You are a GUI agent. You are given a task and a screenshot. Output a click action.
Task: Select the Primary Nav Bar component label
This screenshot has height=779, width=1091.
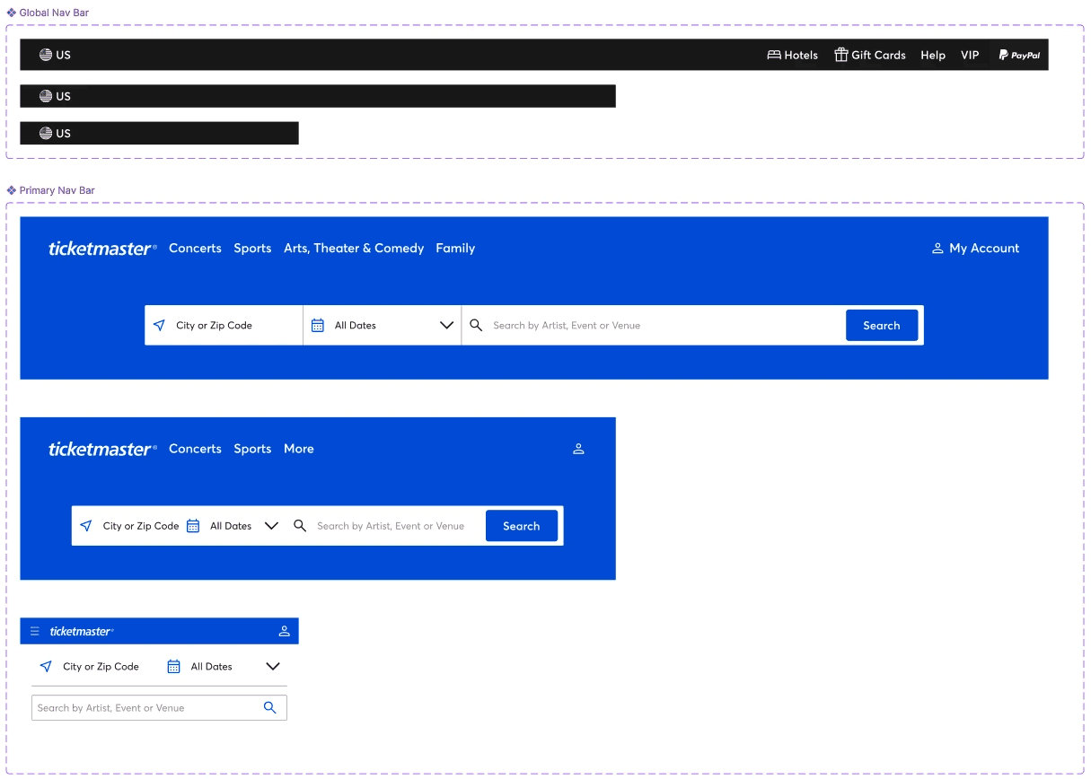click(50, 190)
